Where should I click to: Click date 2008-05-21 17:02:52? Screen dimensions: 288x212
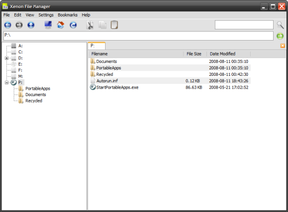[x=229, y=88]
